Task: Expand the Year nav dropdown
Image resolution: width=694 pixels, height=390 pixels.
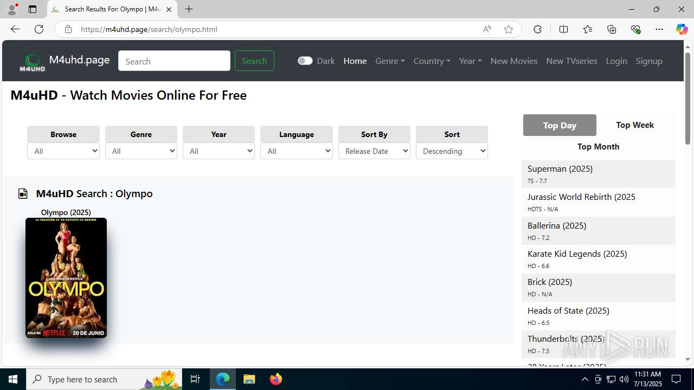Action: coord(470,61)
